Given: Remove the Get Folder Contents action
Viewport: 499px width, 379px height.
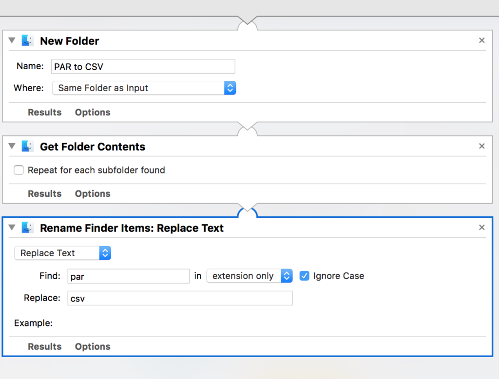Looking at the screenshot, I should (481, 146).
